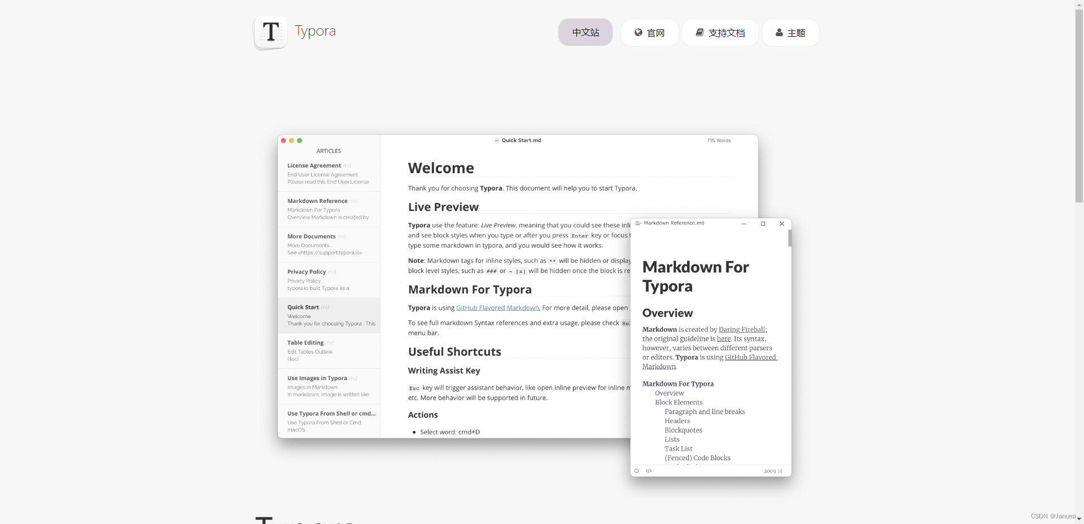Jump to Headers in the TOC
Viewport: 1084px width, 524px height.
677,421
